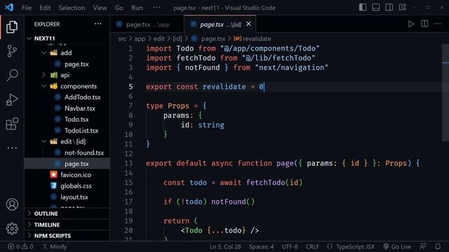Select language mode TypeScript JSX
The width and height of the screenshot is (449, 252).
[x=355, y=246]
